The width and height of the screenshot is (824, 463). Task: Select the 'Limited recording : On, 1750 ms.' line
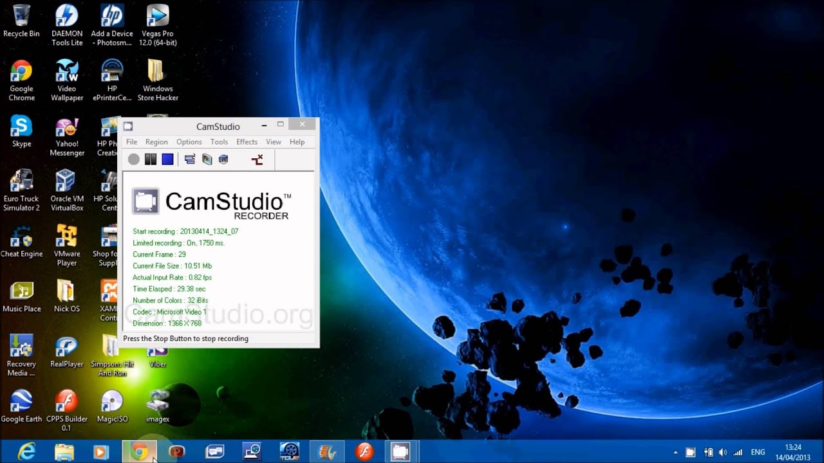pos(179,243)
